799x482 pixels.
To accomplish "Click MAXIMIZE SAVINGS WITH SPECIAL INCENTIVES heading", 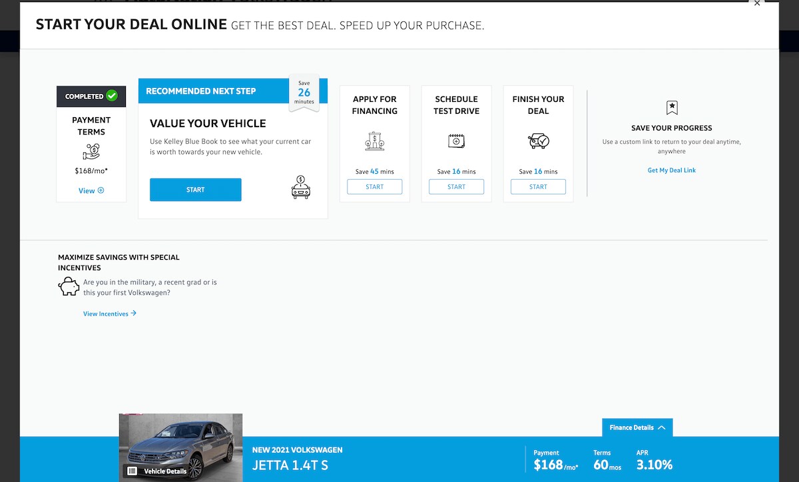I will coord(119,262).
